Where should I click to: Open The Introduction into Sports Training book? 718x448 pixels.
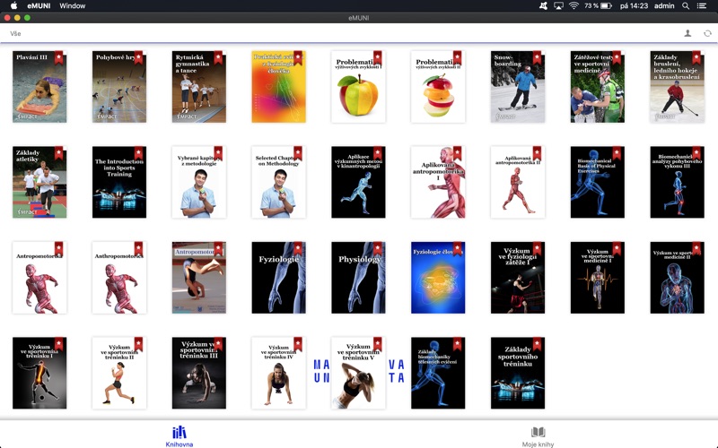tap(119, 182)
